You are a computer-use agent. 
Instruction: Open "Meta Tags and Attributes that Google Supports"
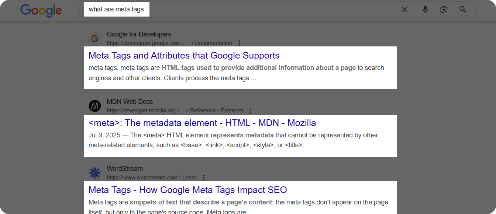pos(184,56)
